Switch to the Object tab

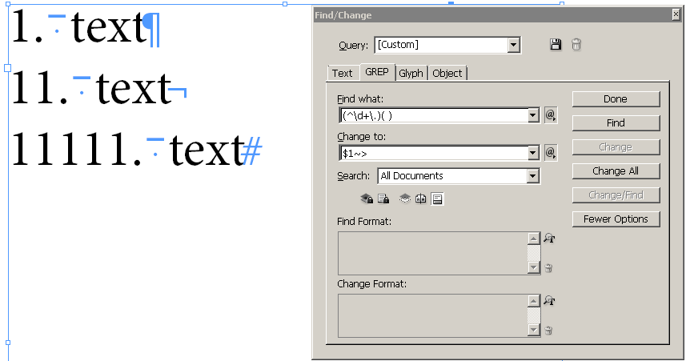click(x=447, y=73)
